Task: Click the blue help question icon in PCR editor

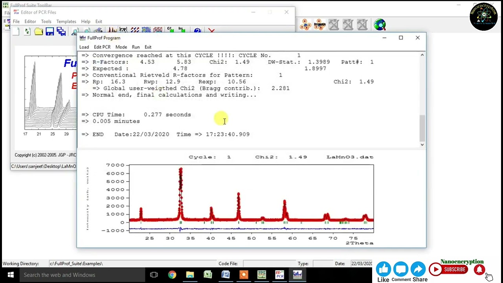Action: click(x=197, y=31)
